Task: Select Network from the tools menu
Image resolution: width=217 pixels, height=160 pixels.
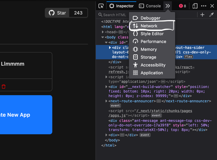Action: [x=149, y=26]
